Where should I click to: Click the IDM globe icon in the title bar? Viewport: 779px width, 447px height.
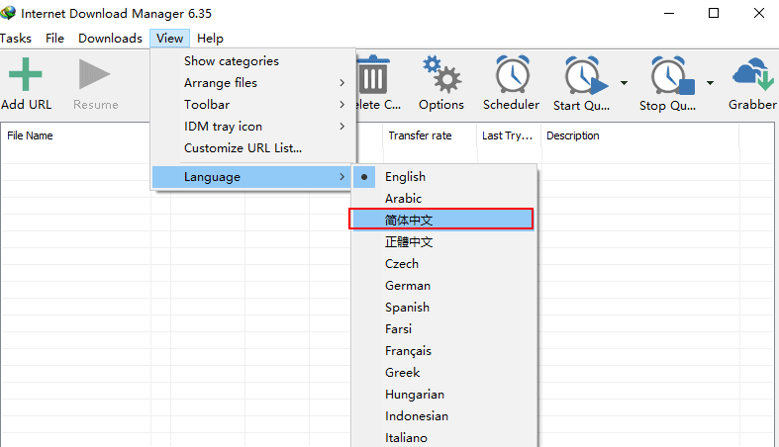(x=8, y=13)
